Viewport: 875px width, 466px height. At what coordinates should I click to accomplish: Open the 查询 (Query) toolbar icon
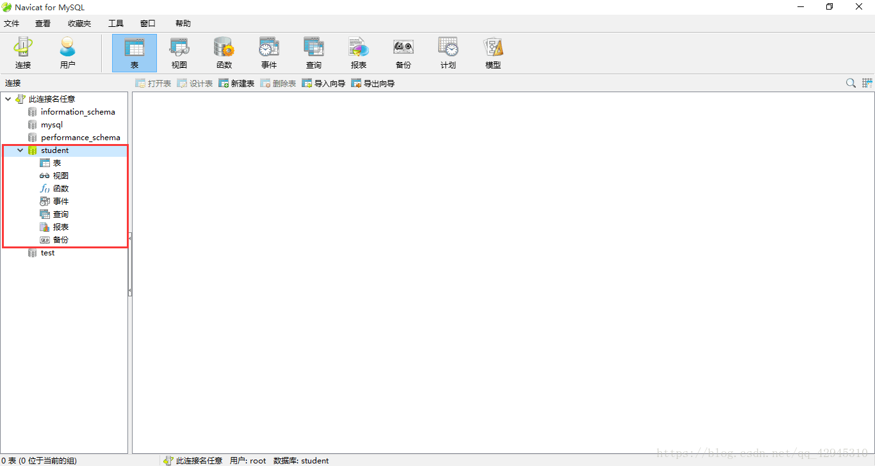[314, 53]
